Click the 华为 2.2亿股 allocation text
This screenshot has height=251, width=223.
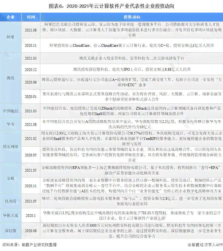(132, 124)
